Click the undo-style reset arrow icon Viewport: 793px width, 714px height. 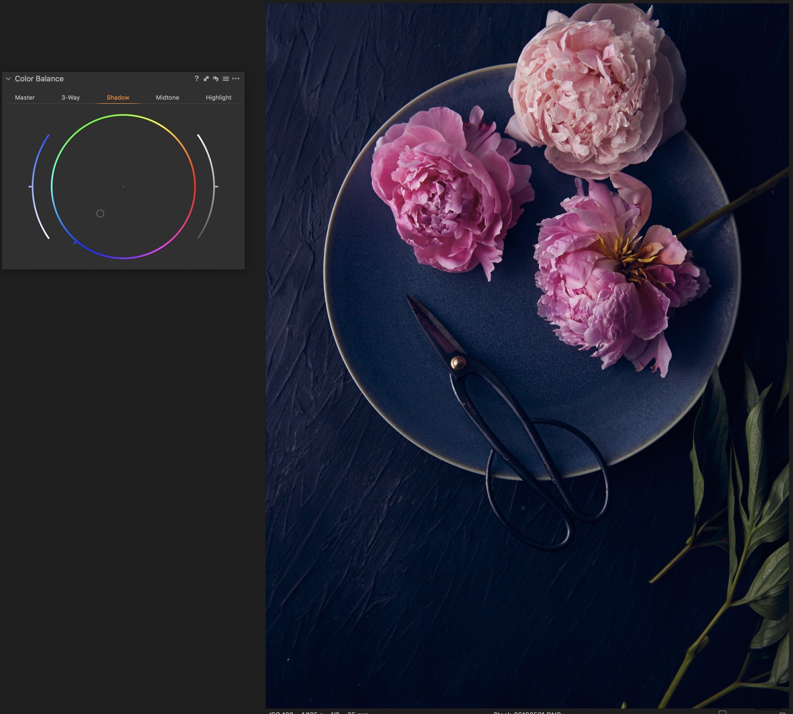point(215,79)
